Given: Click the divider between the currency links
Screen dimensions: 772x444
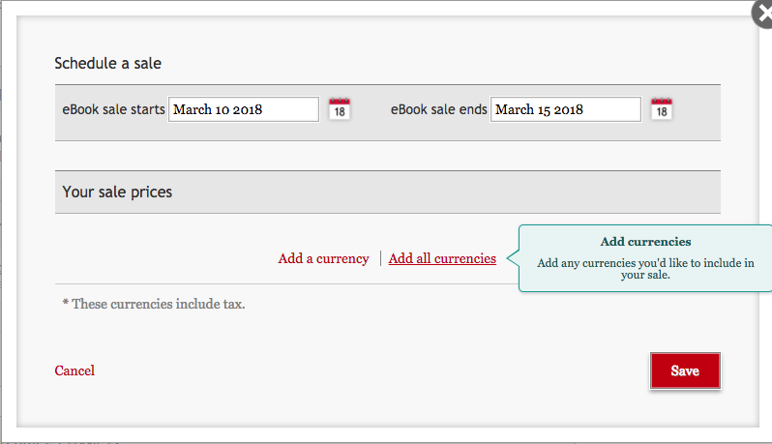Looking at the screenshot, I should click(380, 258).
